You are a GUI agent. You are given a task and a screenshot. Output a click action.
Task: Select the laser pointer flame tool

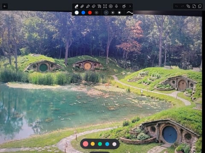click(x=124, y=6)
